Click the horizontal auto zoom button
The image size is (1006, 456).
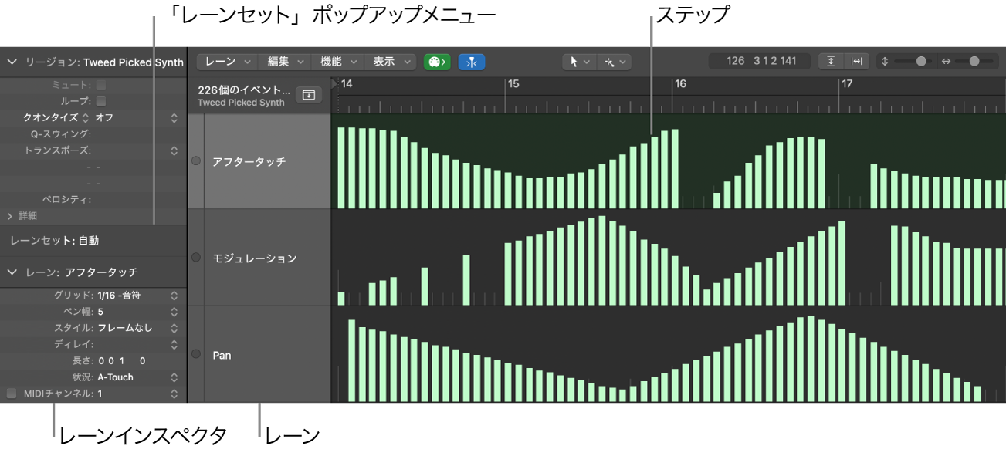[856, 62]
